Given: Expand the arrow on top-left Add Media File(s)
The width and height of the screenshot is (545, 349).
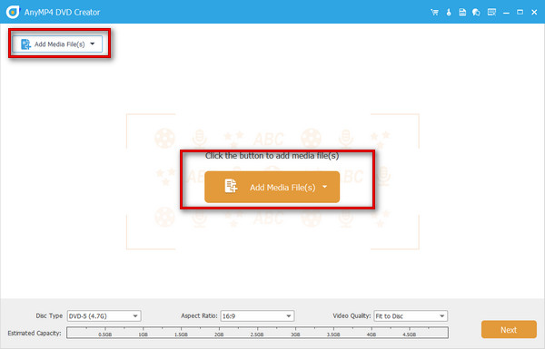Looking at the screenshot, I should [x=93, y=44].
